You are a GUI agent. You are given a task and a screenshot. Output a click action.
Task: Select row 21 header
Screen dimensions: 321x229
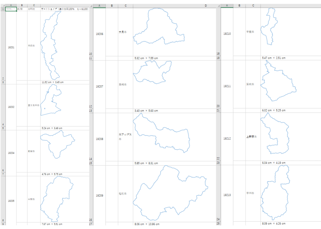pyautogui.click(x=219, y=110)
